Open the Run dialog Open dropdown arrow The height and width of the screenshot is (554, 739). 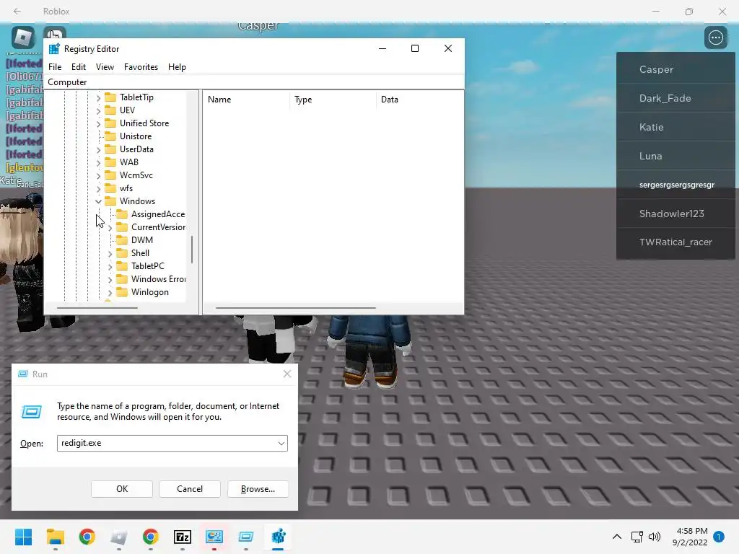(281, 444)
